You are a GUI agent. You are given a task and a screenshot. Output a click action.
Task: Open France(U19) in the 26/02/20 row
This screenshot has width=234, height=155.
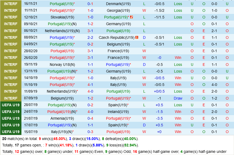tap(118, 58)
